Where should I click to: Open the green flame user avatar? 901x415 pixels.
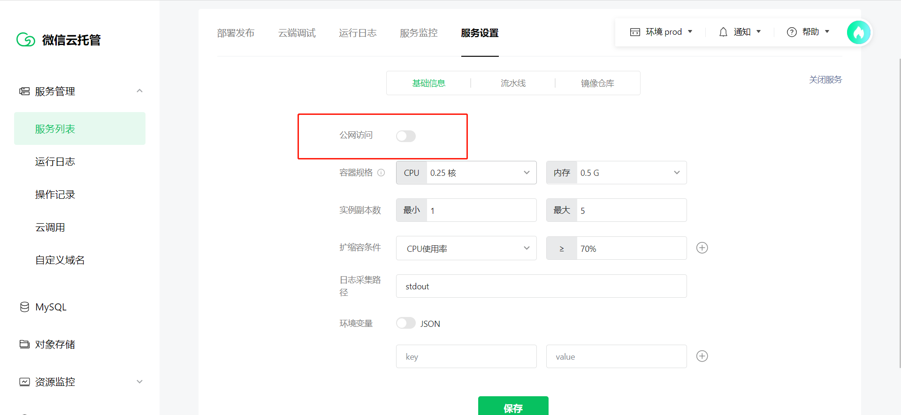pyautogui.click(x=859, y=32)
